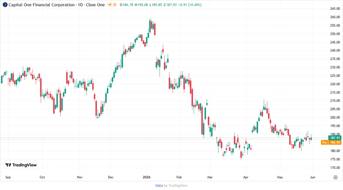Click the orange D delayed data badge
This screenshot has width=343, height=190.
click(x=115, y=5)
